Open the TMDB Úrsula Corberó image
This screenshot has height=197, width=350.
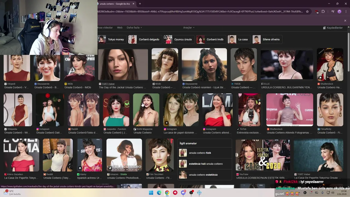(x=244, y=65)
